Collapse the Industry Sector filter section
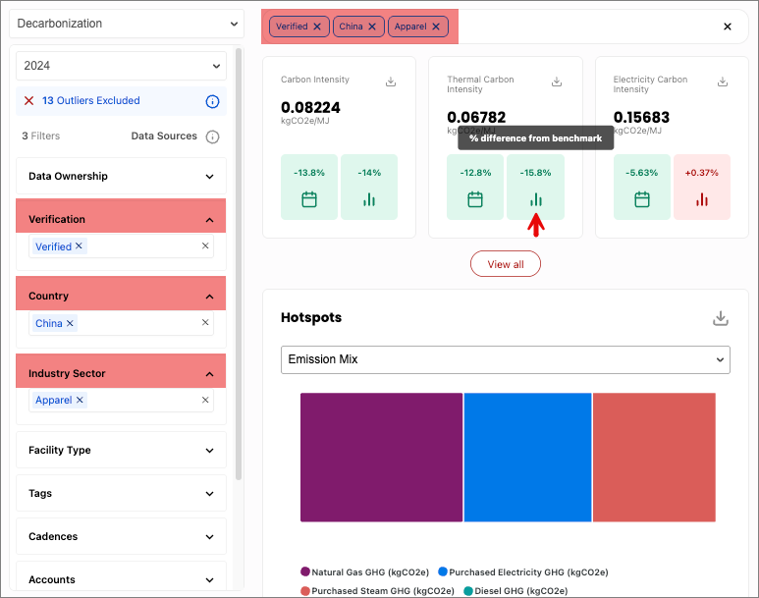Viewport: 759px width, 598px height. click(121, 373)
